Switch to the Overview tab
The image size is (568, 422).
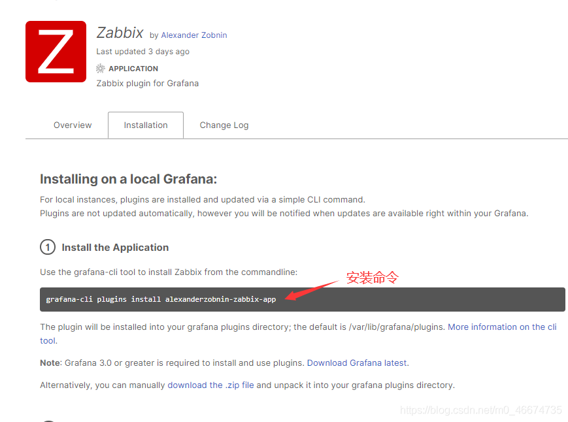73,125
